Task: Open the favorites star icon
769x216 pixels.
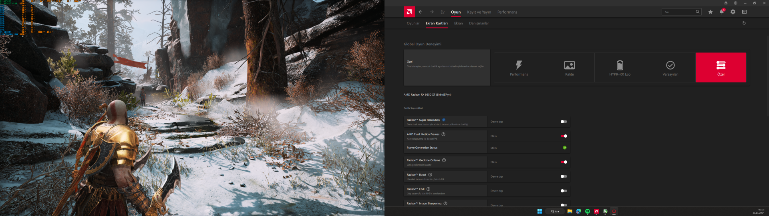Action: [x=710, y=12]
